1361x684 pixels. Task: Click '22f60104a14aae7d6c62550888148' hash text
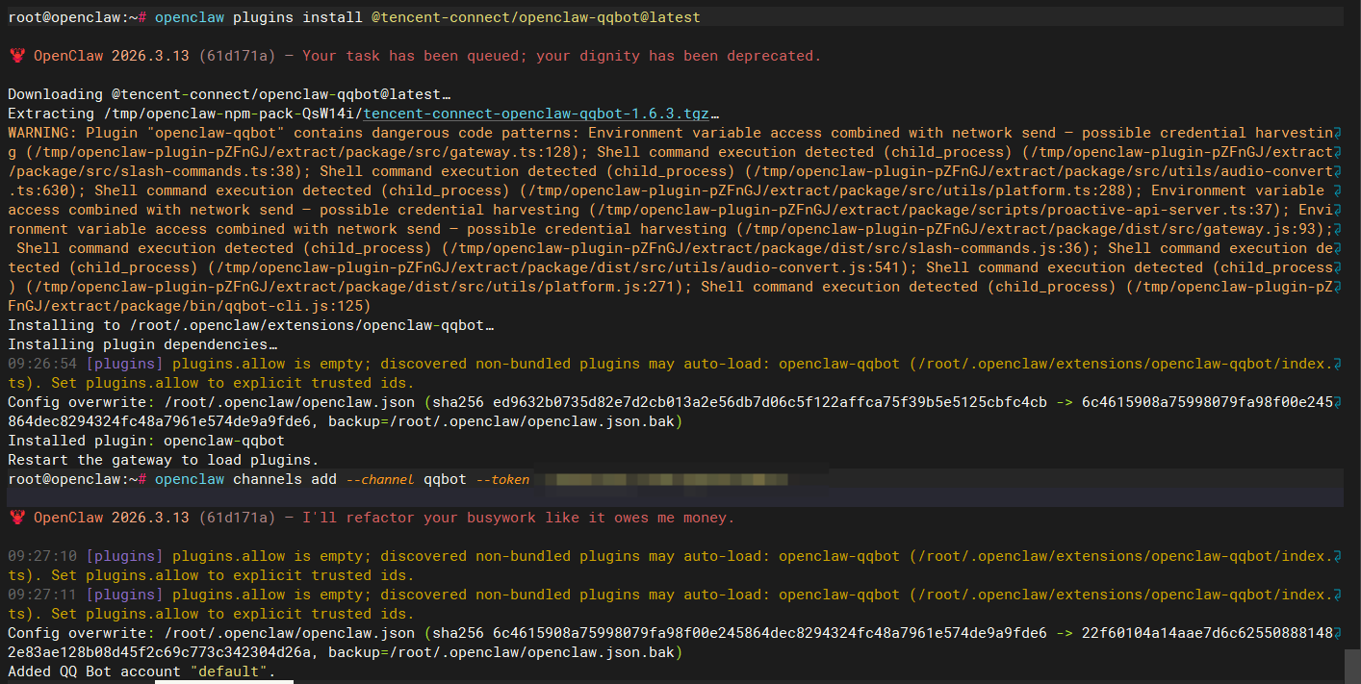1208,633
